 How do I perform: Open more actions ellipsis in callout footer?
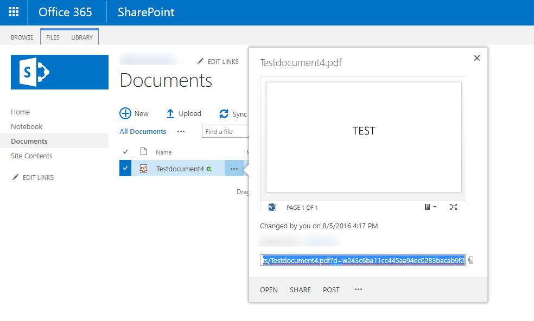358,290
